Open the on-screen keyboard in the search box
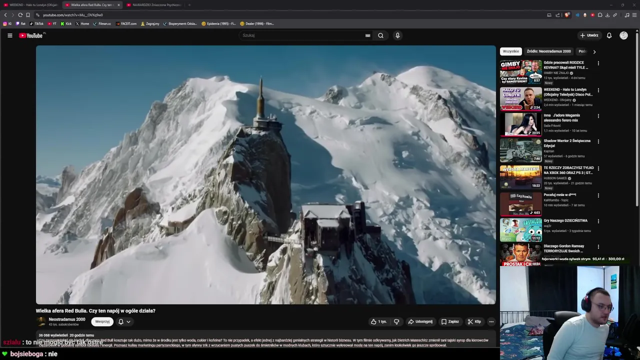640x360 pixels. point(367,35)
